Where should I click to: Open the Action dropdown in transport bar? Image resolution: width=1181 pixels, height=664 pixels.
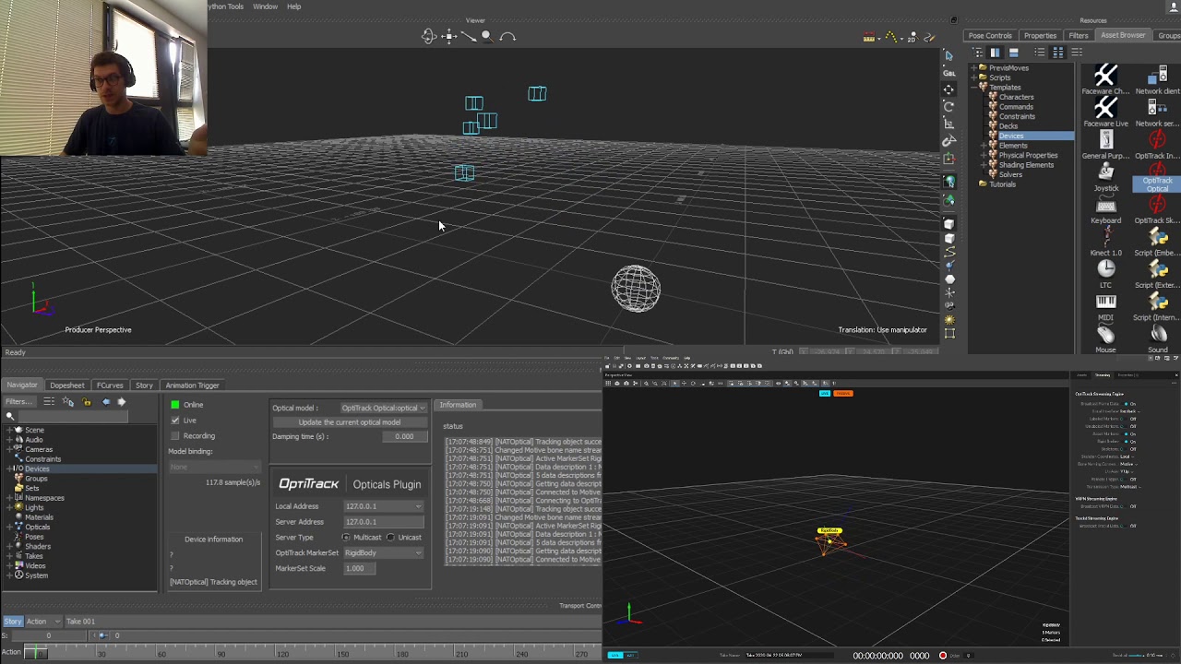(x=42, y=622)
